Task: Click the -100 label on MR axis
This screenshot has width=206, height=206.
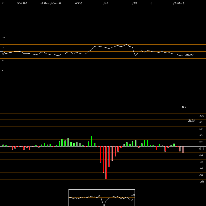Action: tap(202, 182)
